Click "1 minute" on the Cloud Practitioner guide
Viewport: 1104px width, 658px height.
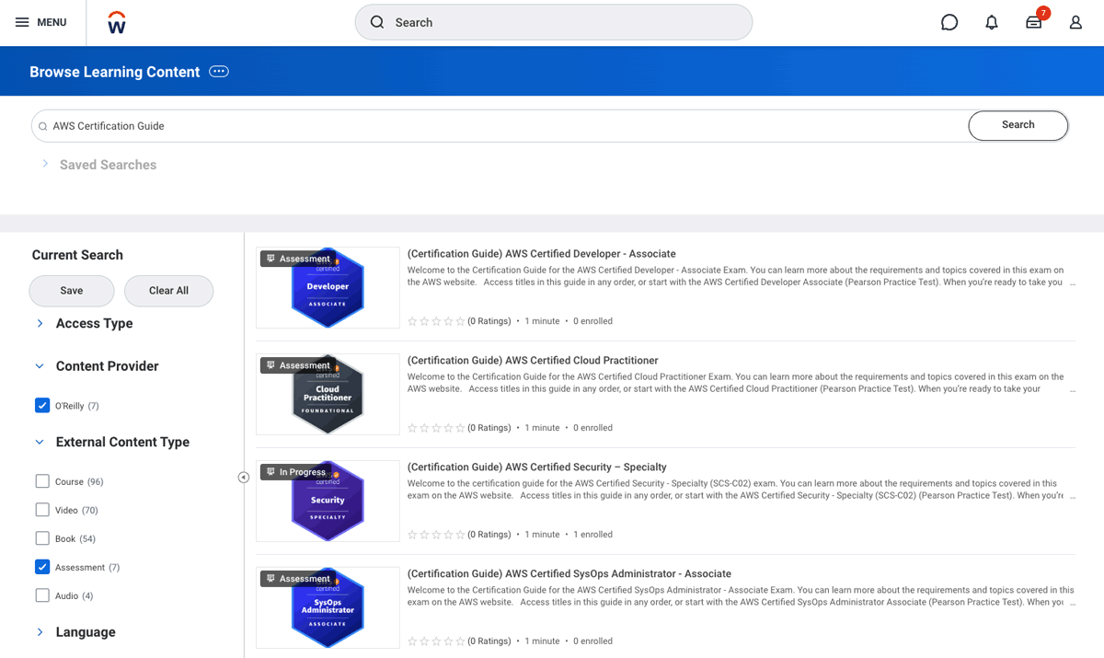[542, 428]
